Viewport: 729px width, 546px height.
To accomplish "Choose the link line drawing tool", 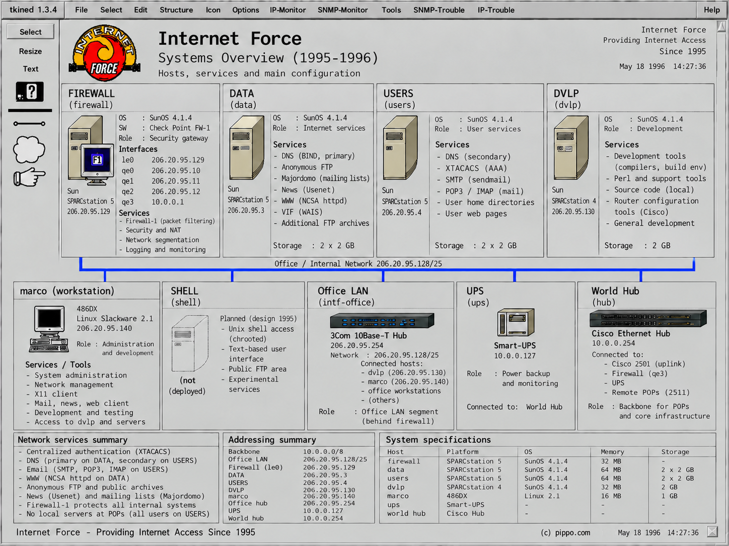I will (x=29, y=124).
